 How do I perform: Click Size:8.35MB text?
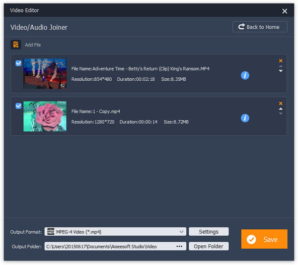point(173,79)
